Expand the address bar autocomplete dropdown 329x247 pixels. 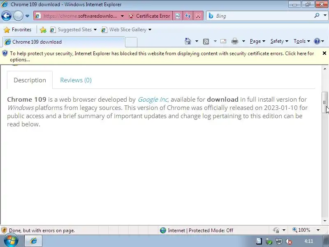click(x=122, y=16)
